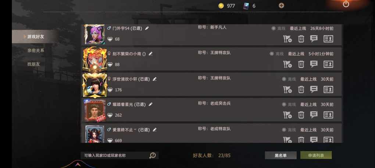Select the 游戏好友 tab
This screenshot has width=375, height=168.
[x=35, y=37]
